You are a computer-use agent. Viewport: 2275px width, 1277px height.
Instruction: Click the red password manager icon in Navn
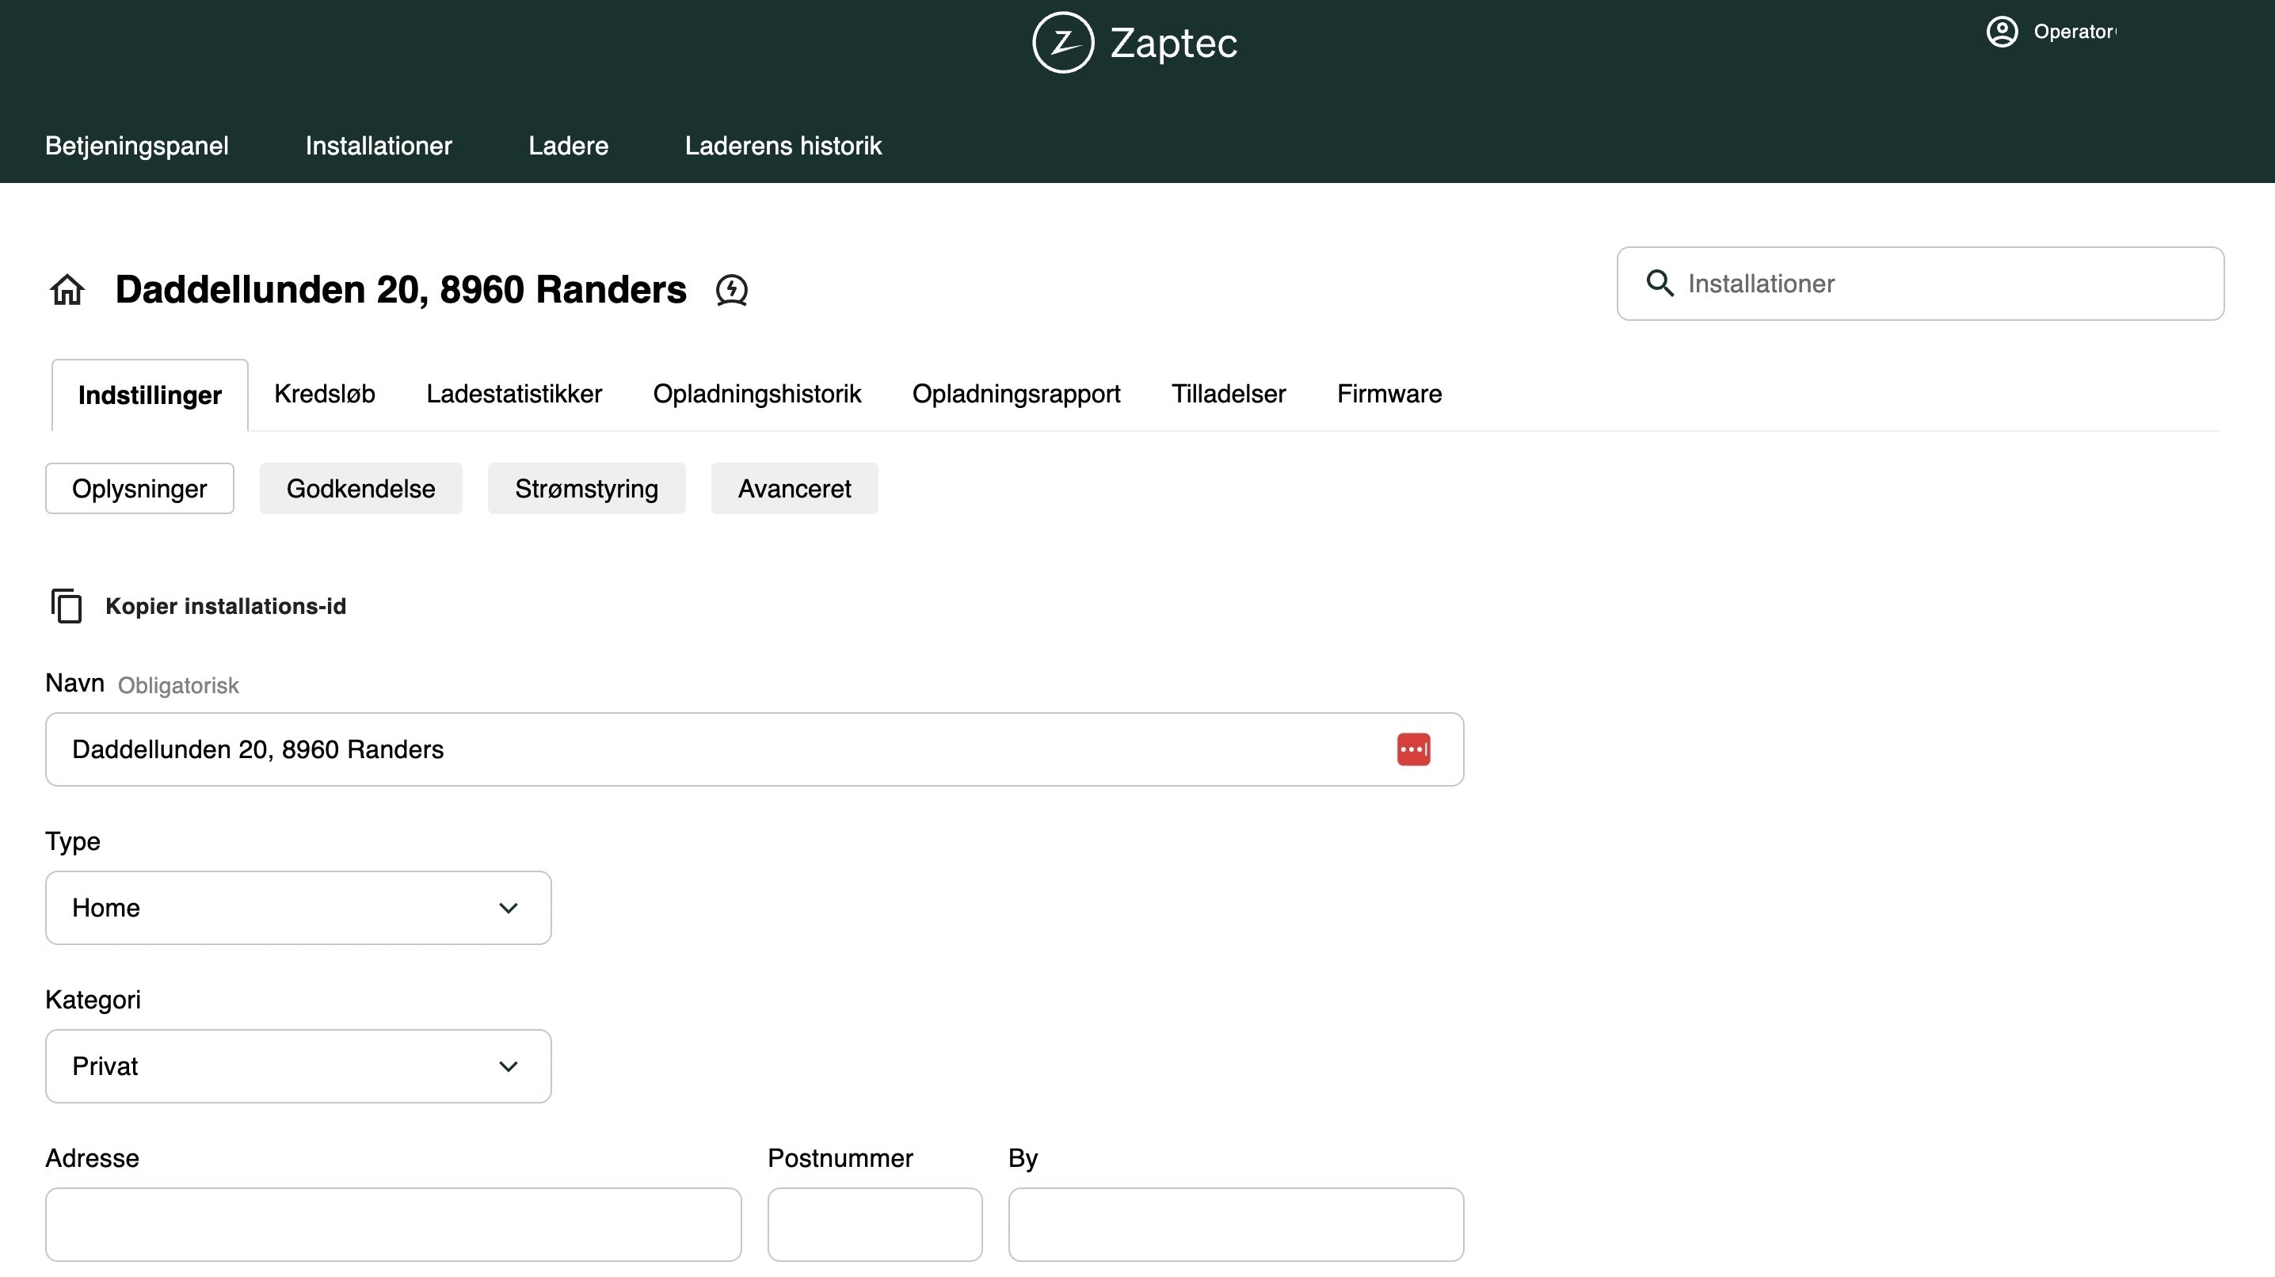(x=1413, y=749)
